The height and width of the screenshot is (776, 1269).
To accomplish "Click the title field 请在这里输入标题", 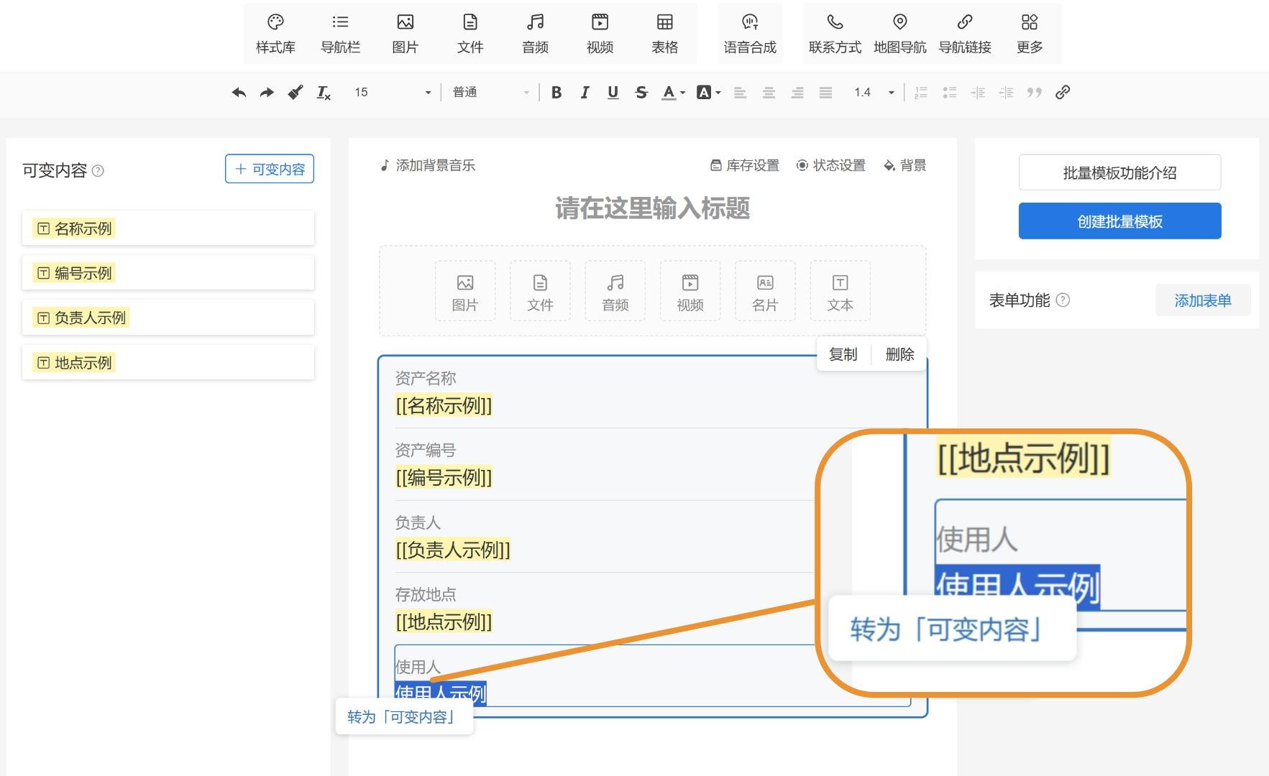I will click(x=653, y=208).
